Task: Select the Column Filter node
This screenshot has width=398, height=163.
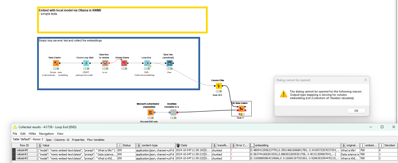Action: pyautogui.click(x=219, y=86)
